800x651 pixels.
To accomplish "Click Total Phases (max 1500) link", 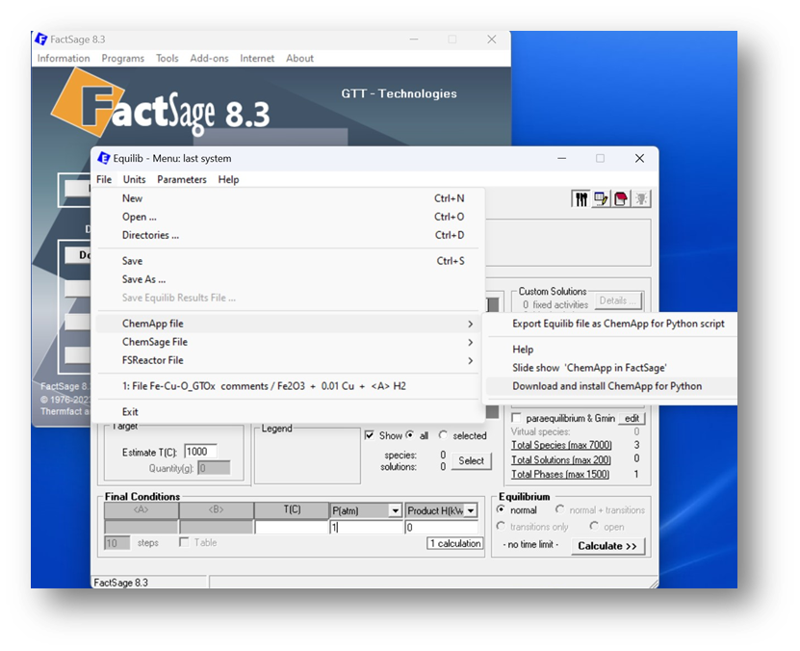I will point(560,474).
